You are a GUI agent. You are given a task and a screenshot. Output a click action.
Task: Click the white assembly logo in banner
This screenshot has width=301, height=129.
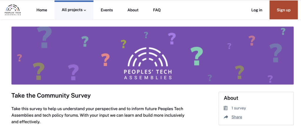148,63
